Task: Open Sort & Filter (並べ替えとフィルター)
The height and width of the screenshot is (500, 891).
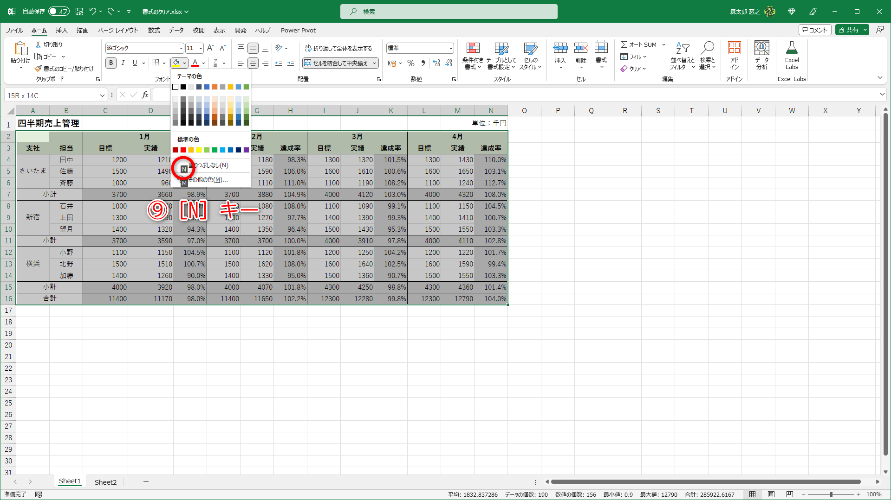Action: point(683,56)
